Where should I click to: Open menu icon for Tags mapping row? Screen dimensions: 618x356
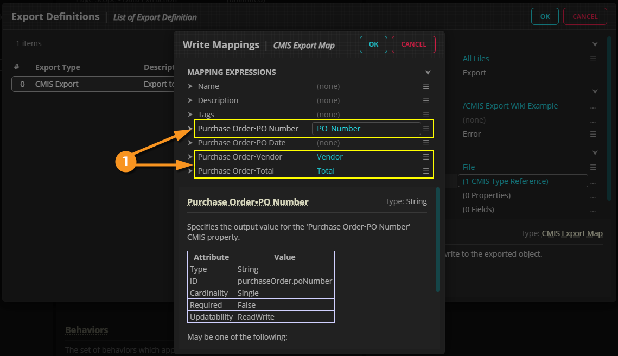pos(426,115)
